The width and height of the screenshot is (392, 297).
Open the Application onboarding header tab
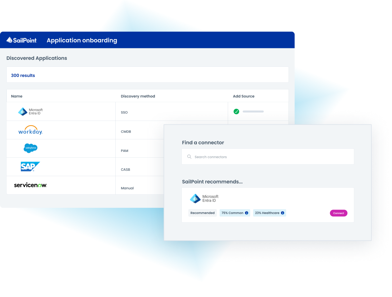[x=82, y=40]
